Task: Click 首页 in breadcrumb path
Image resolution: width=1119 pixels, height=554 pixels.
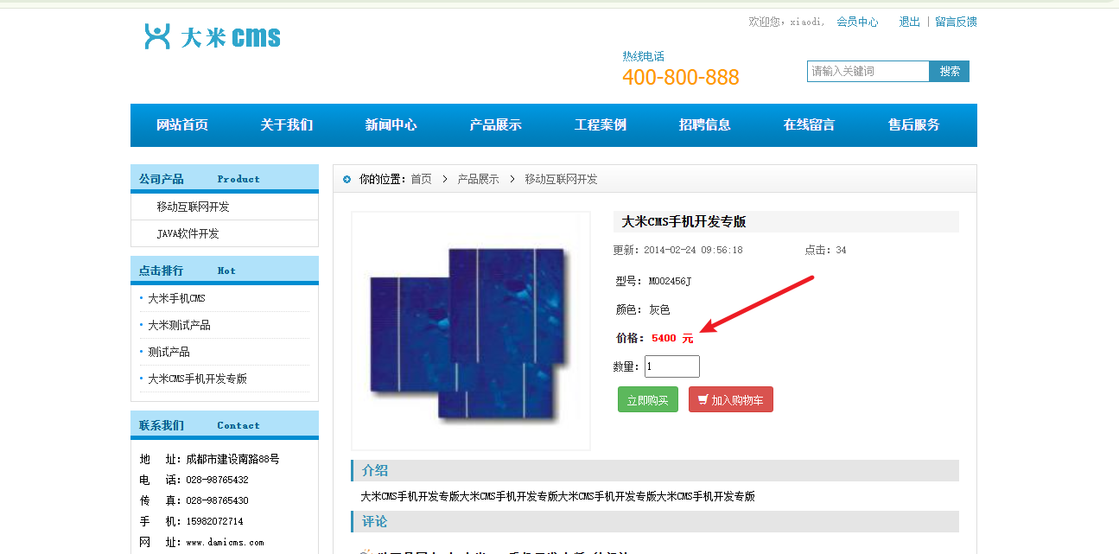Action: tap(421, 180)
